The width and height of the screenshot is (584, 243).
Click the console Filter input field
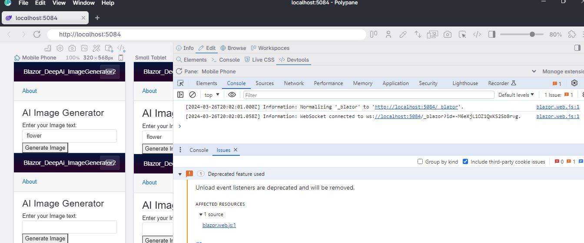[368, 95]
